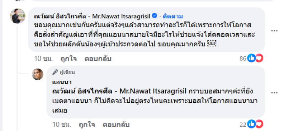Click the blue thumbs-up reaction icon next to 22
The height and width of the screenshot is (131, 284).
251,124
